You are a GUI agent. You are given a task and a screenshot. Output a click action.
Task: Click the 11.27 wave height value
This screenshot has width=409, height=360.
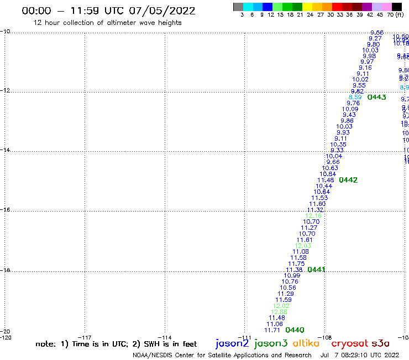tap(309, 228)
